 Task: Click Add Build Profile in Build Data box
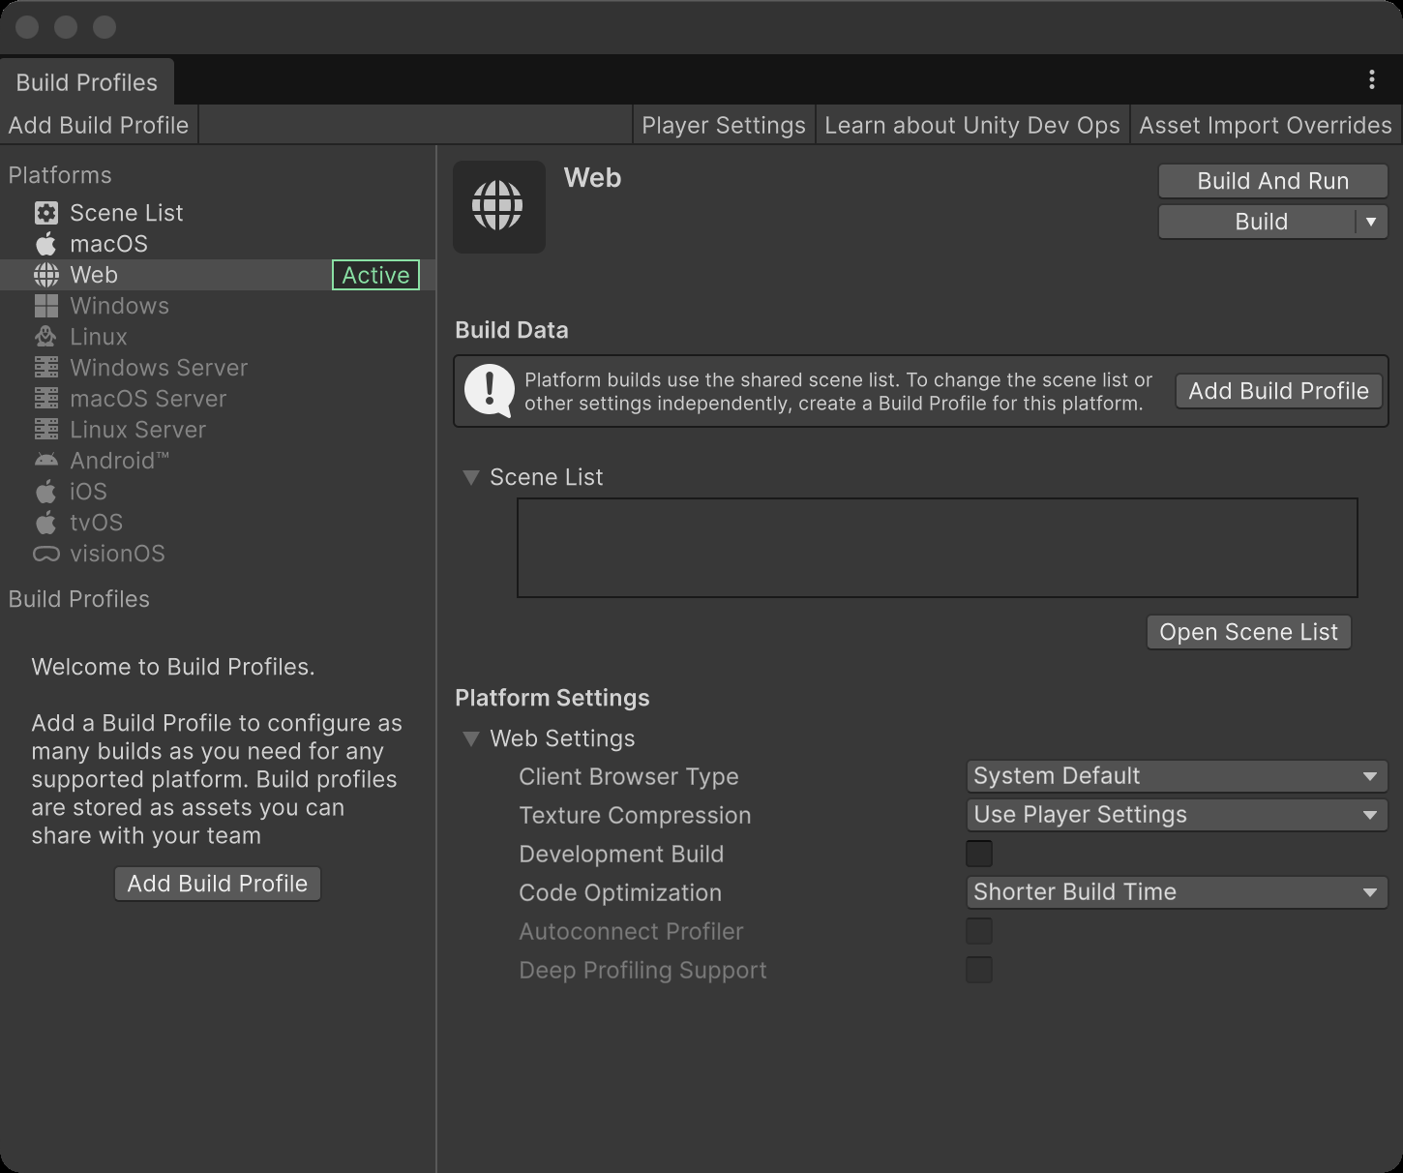tap(1279, 391)
